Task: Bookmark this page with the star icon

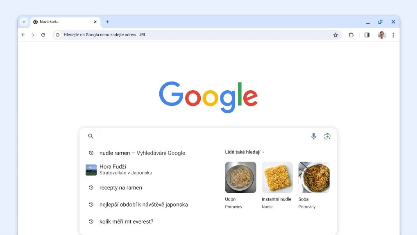Action: point(335,35)
